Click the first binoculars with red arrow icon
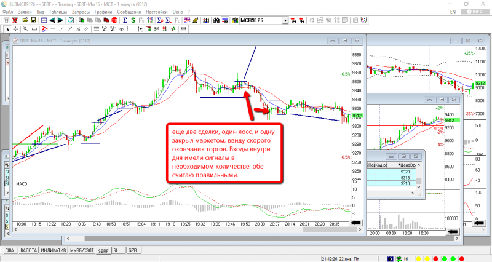This screenshot has width=492, height=262. click(x=293, y=20)
